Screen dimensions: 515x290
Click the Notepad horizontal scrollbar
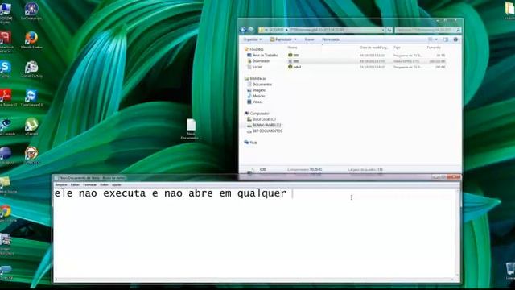[x=254, y=280]
